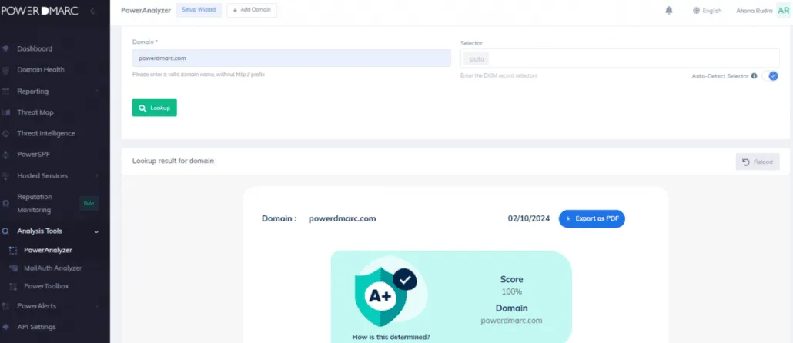Collapse the sidebar using the chevron
The width and height of the screenshot is (793, 343).
(92, 11)
